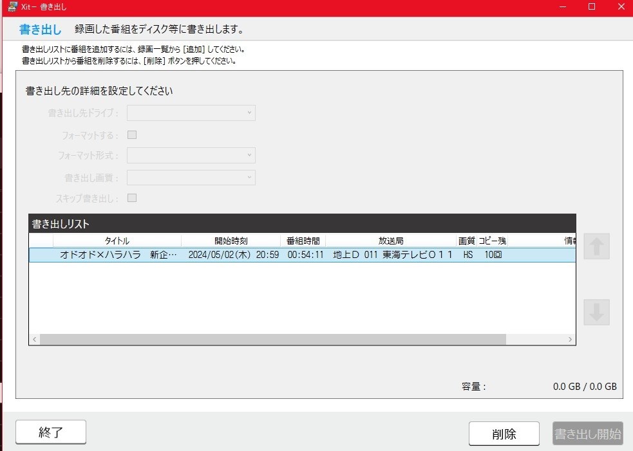Open the 書き出し画質 dropdown
This screenshot has height=451, width=633.
click(x=191, y=178)
